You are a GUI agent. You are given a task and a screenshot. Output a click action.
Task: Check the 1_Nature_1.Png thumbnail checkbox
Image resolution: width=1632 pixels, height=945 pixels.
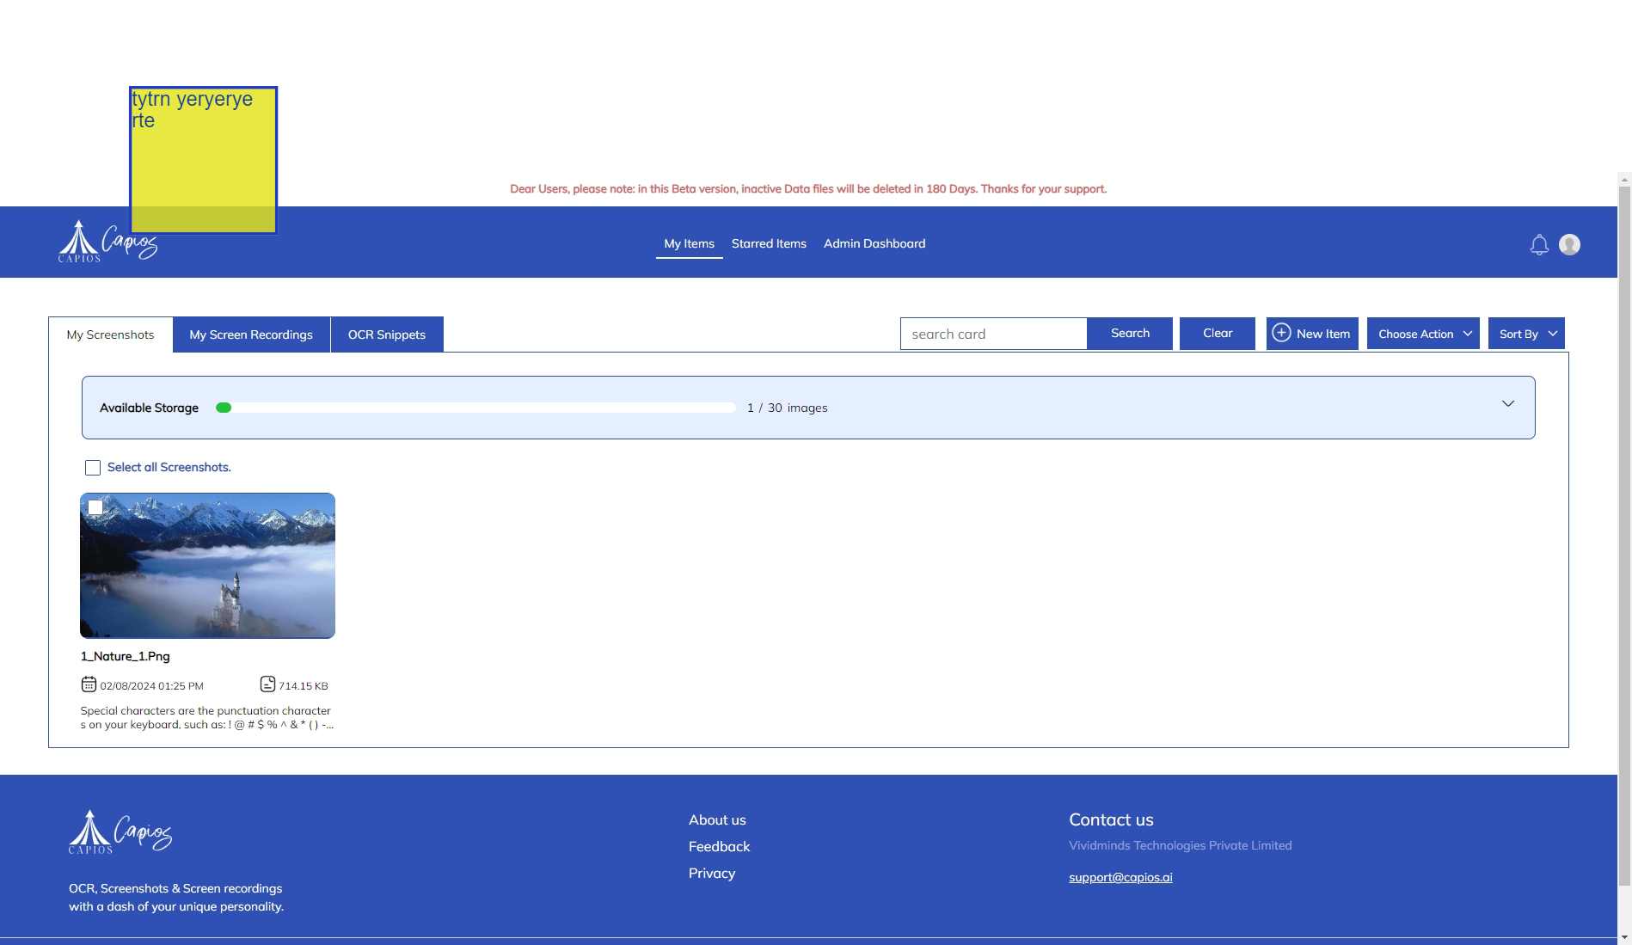(95, 507)
